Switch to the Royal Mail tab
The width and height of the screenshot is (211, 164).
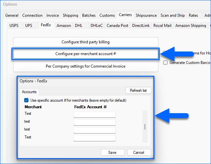(x=162, y=26)
